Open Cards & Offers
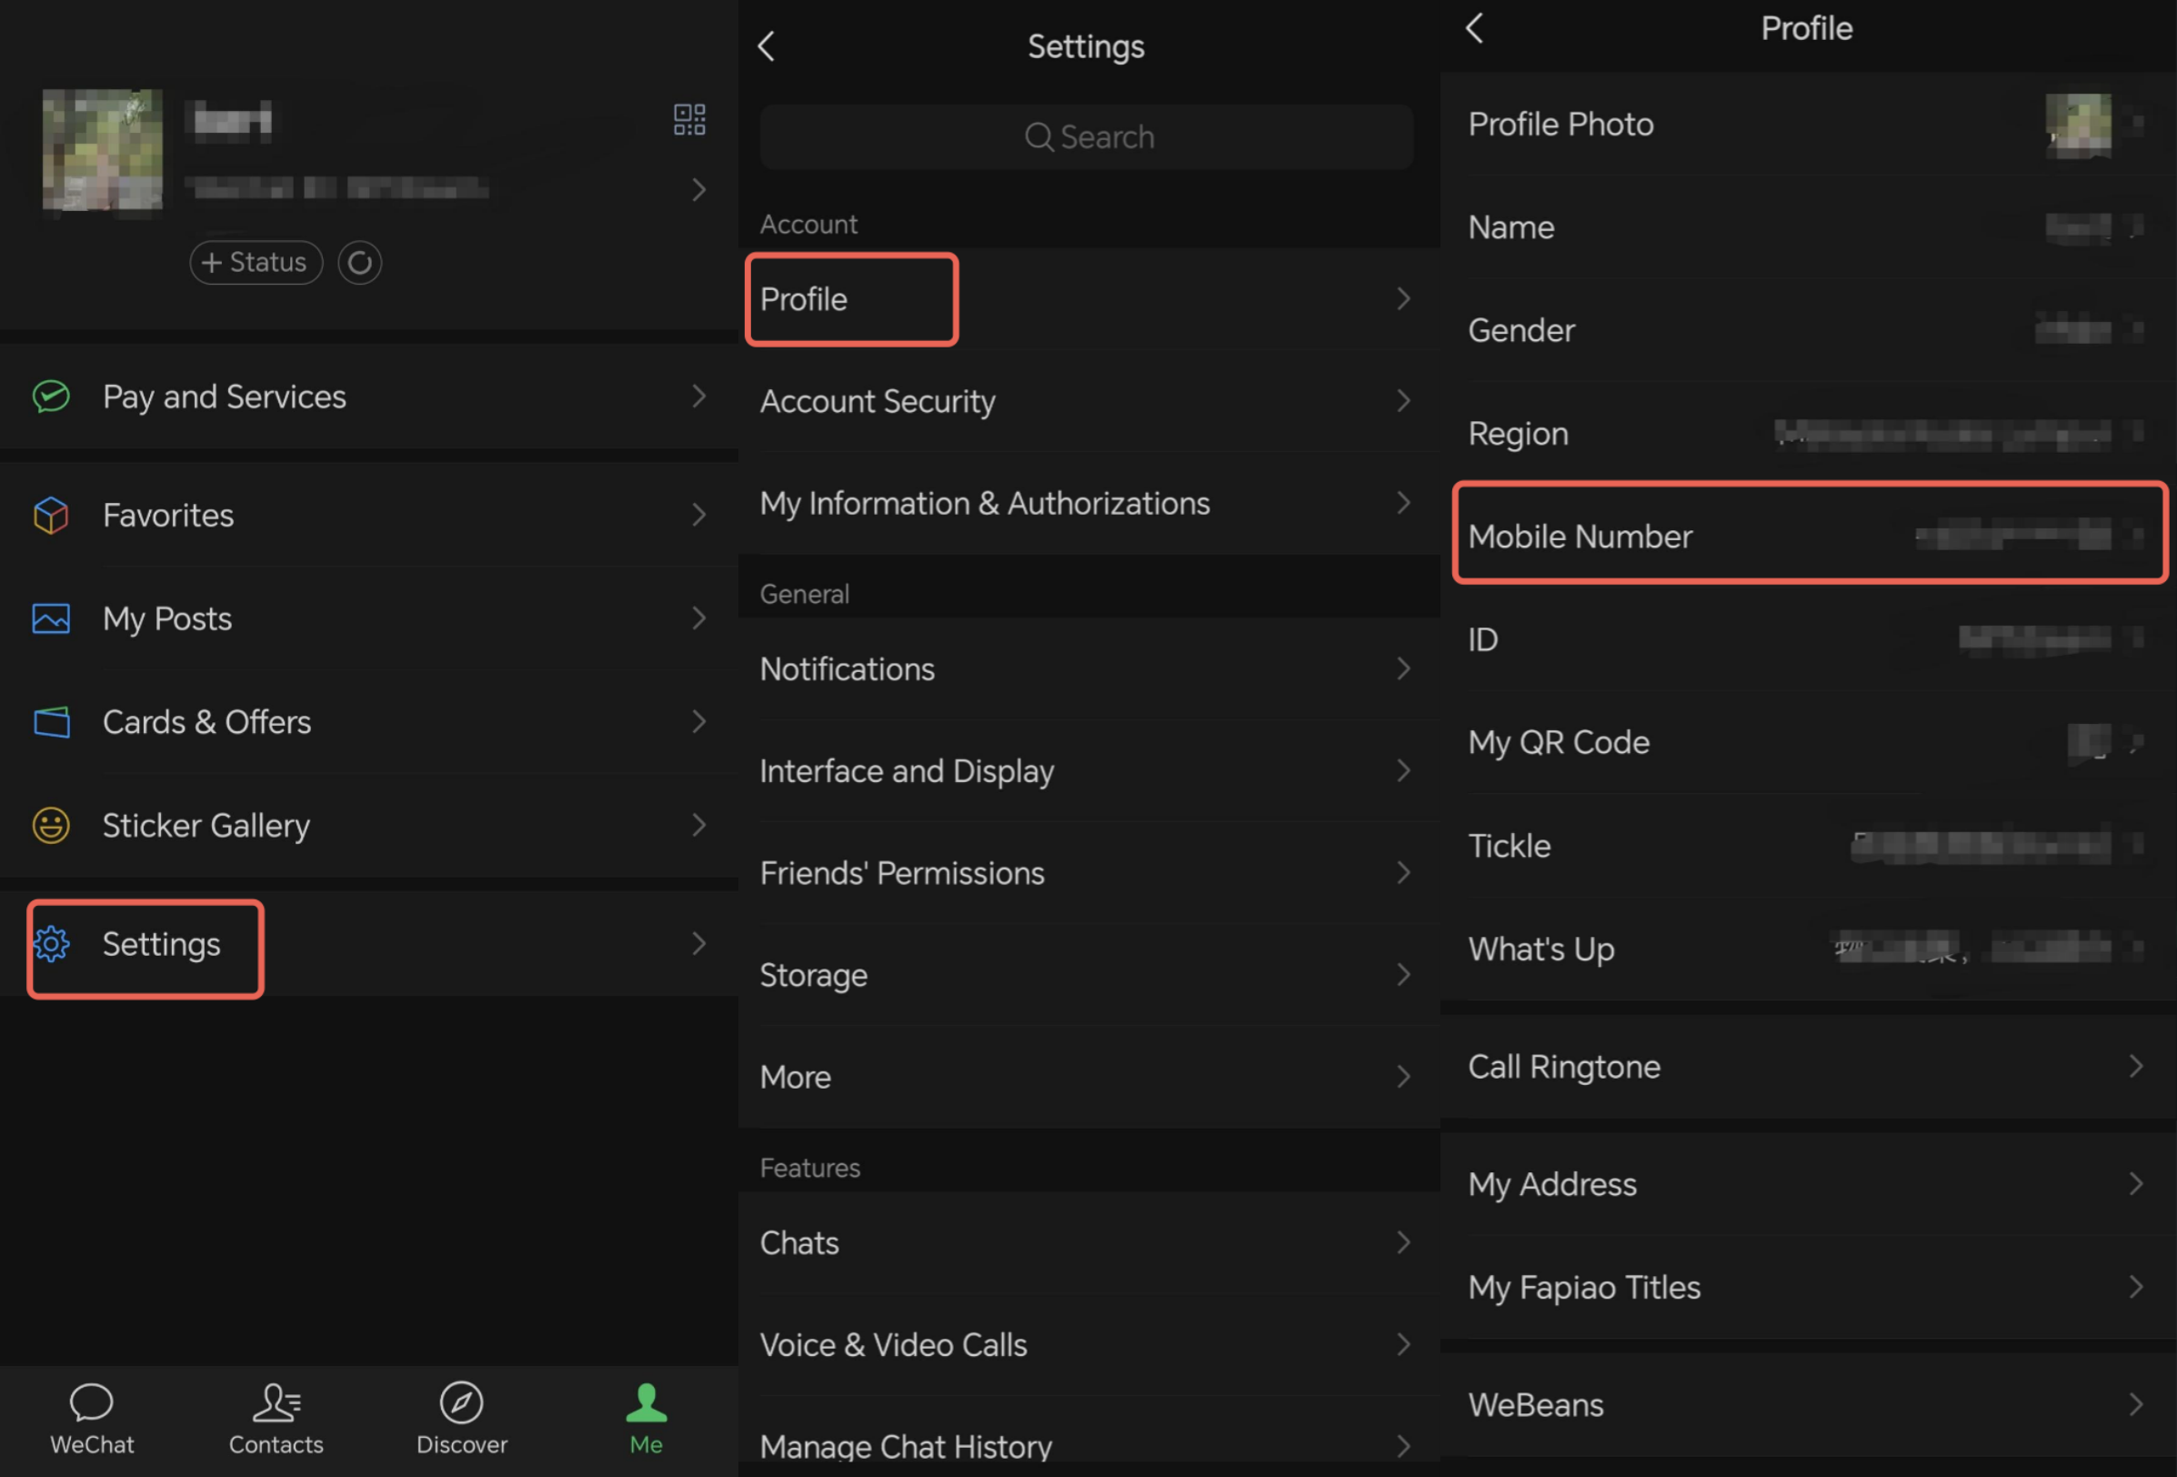 [369, 722]
